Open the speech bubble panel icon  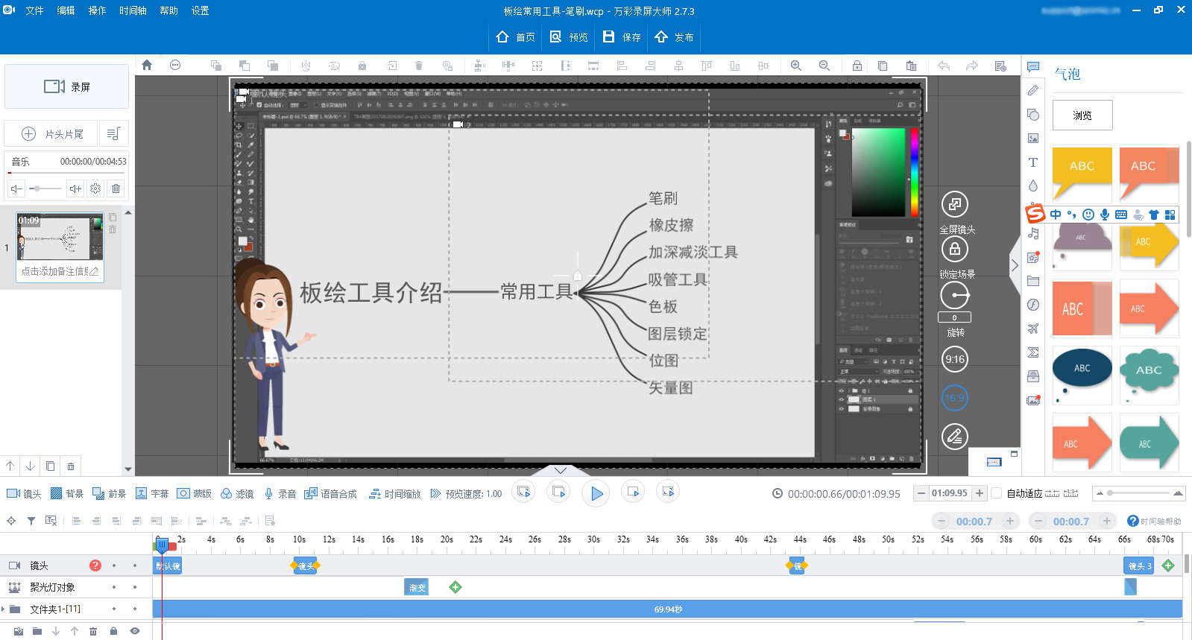[1033, 67]
